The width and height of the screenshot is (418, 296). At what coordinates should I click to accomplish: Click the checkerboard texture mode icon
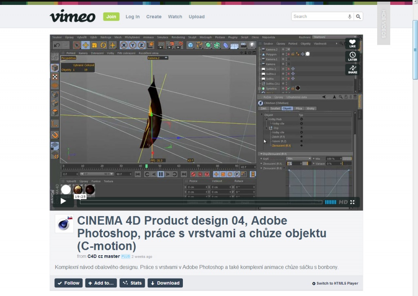pyautogui.click(x=55, y=77)
